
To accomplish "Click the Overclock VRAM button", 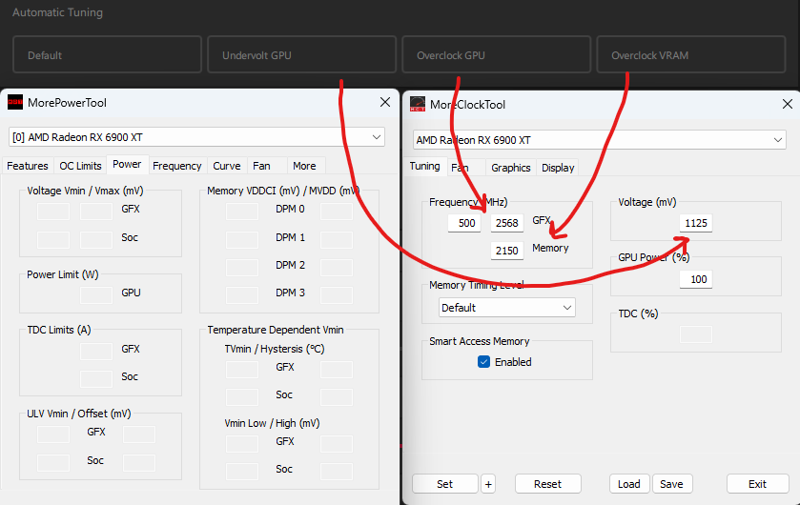I will [690, 54].
